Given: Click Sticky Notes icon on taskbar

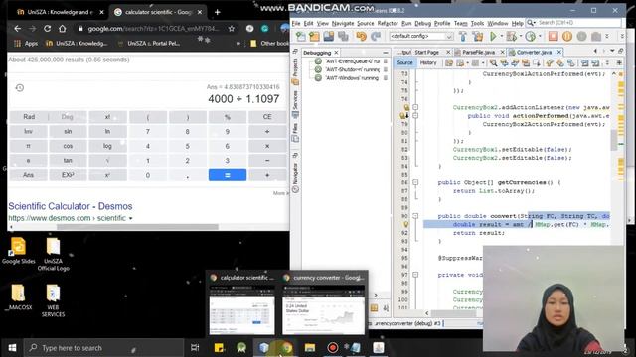Looking at the screenshot, I should (219, 348).
